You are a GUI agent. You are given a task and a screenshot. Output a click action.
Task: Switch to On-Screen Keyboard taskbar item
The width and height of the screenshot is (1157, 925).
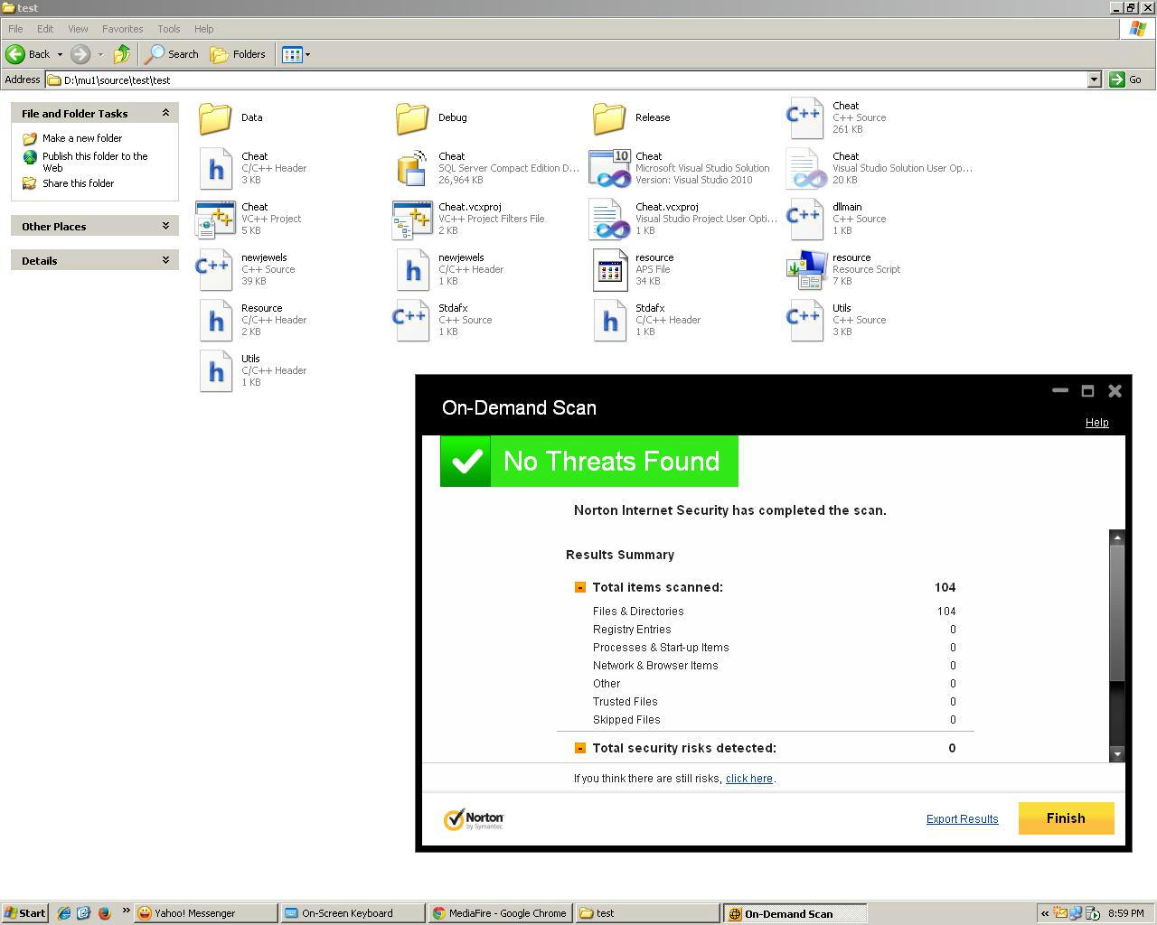pyautogui.click(x=353, y=913)
